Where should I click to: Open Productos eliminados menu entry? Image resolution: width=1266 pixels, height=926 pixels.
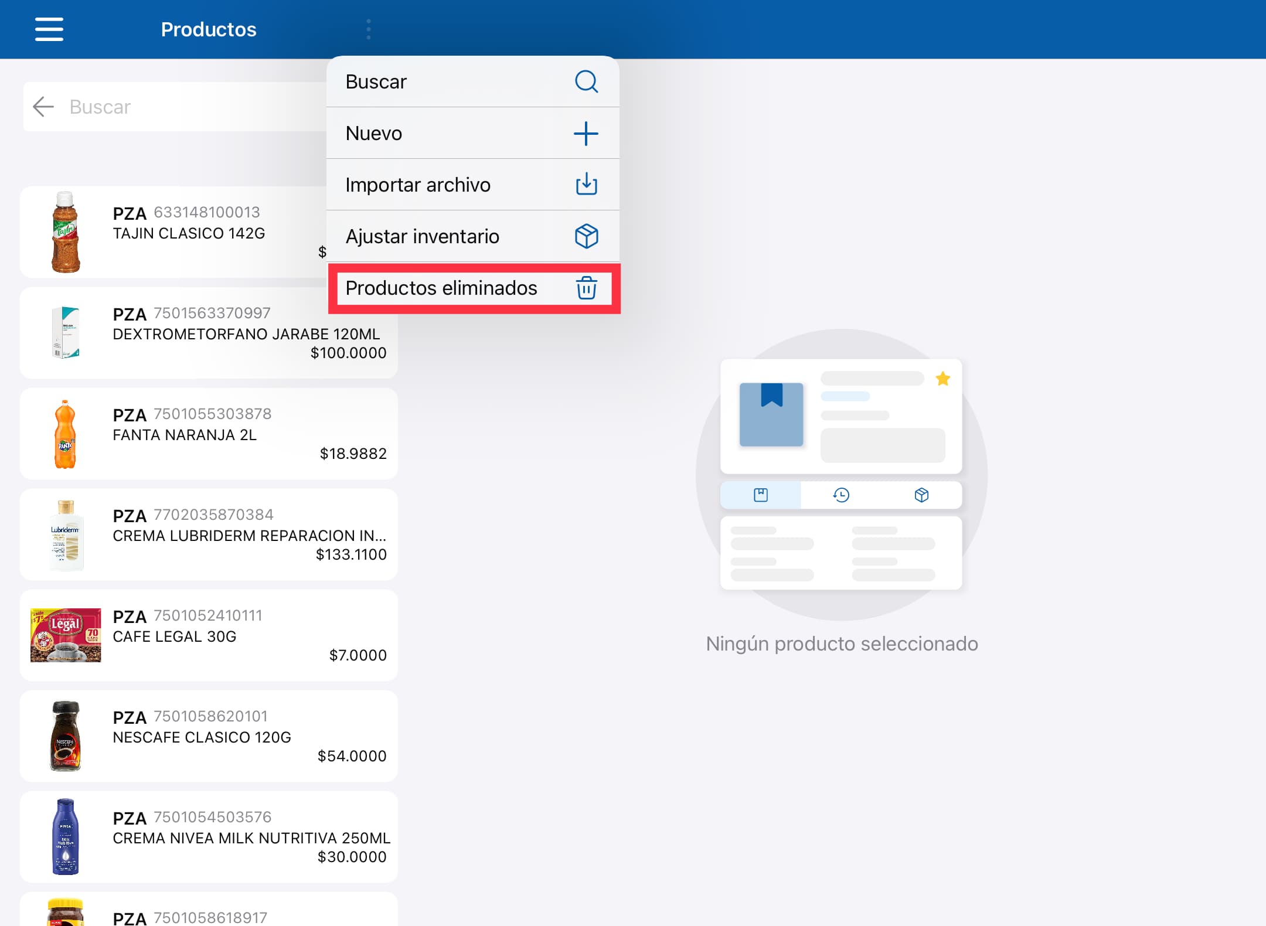(472, 288)
